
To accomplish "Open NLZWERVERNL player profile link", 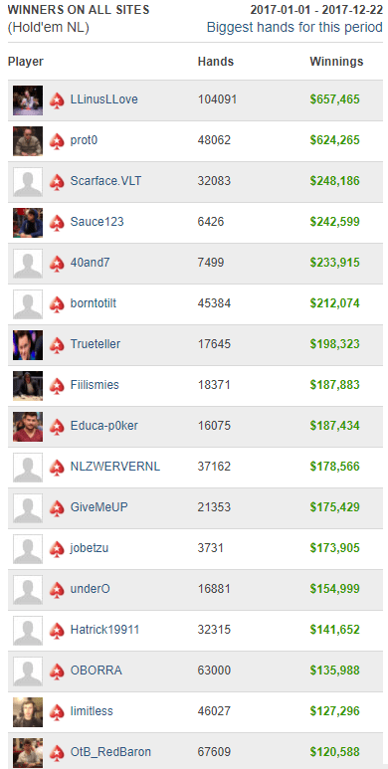I will 115,467.
